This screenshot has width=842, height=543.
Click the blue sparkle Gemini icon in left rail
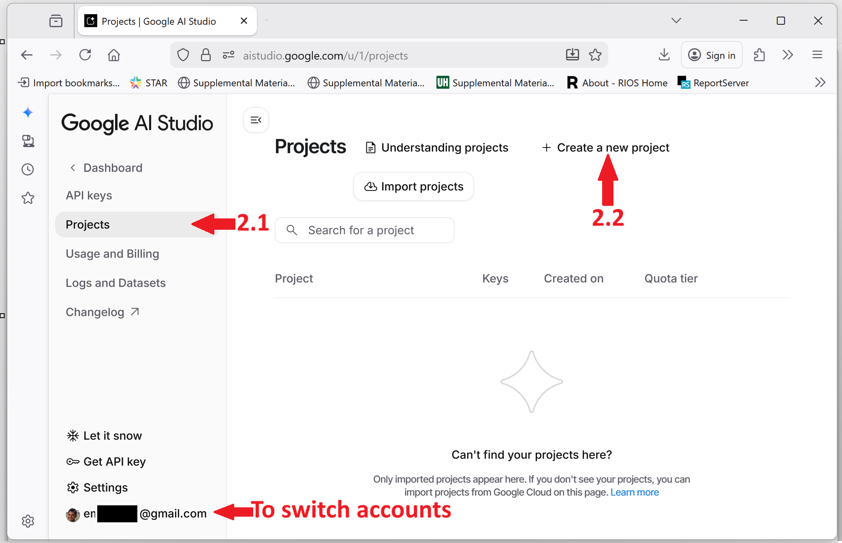pos(28,112)
